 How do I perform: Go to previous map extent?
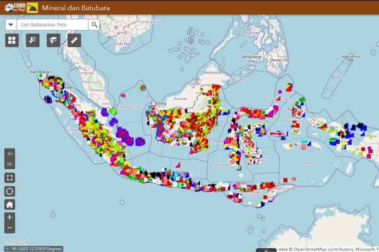click(x=9, y=154)
